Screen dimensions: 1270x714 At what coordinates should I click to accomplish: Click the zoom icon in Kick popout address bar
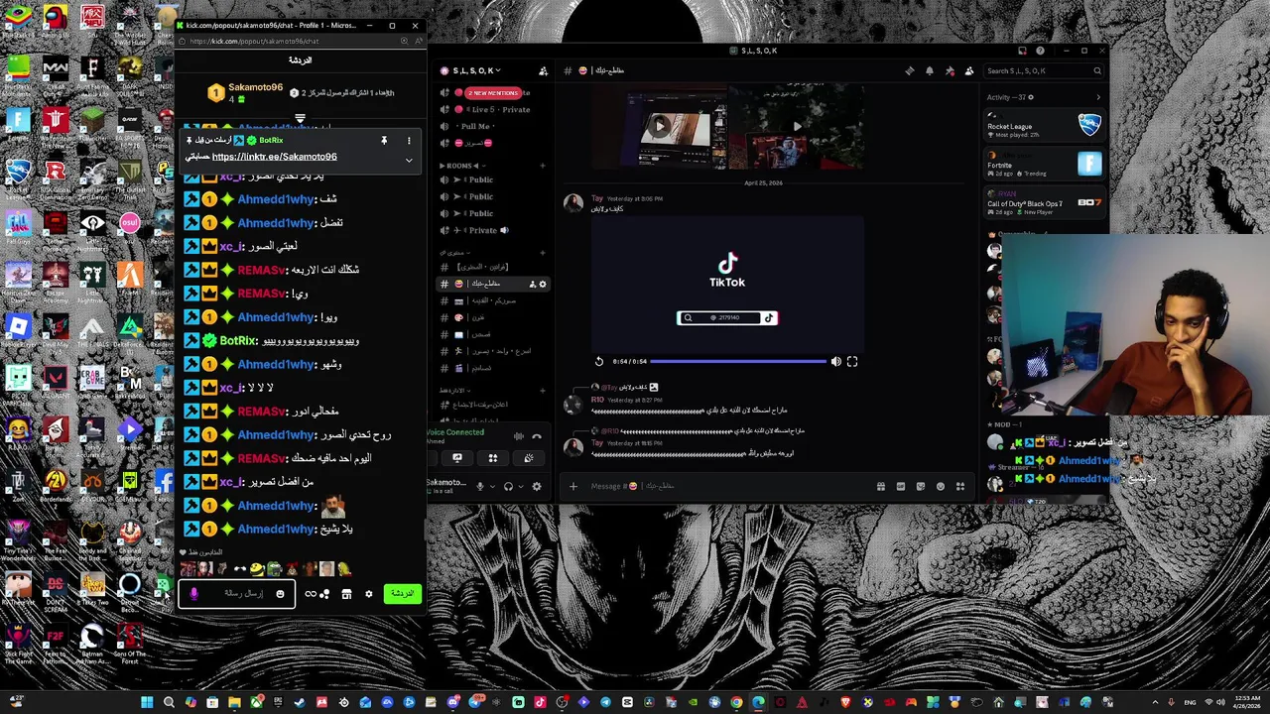coord(404,42)
